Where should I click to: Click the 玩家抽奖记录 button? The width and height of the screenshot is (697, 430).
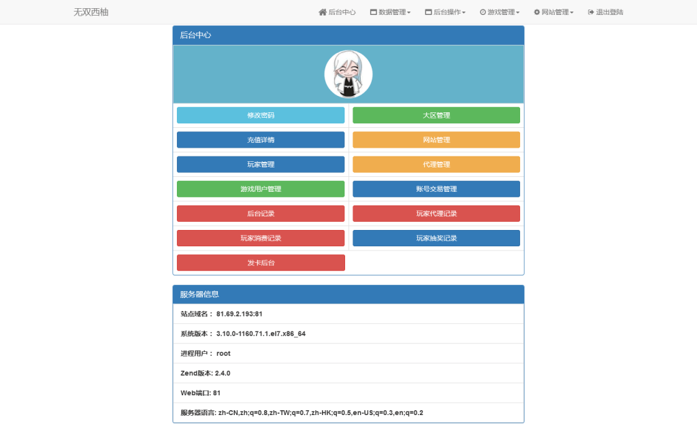coord(436,238)
